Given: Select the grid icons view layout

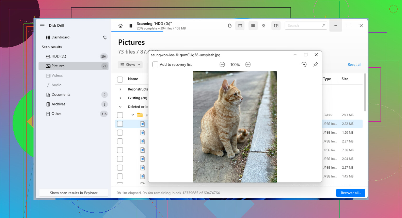Looking at the screenshot, I should coord(263,26).
